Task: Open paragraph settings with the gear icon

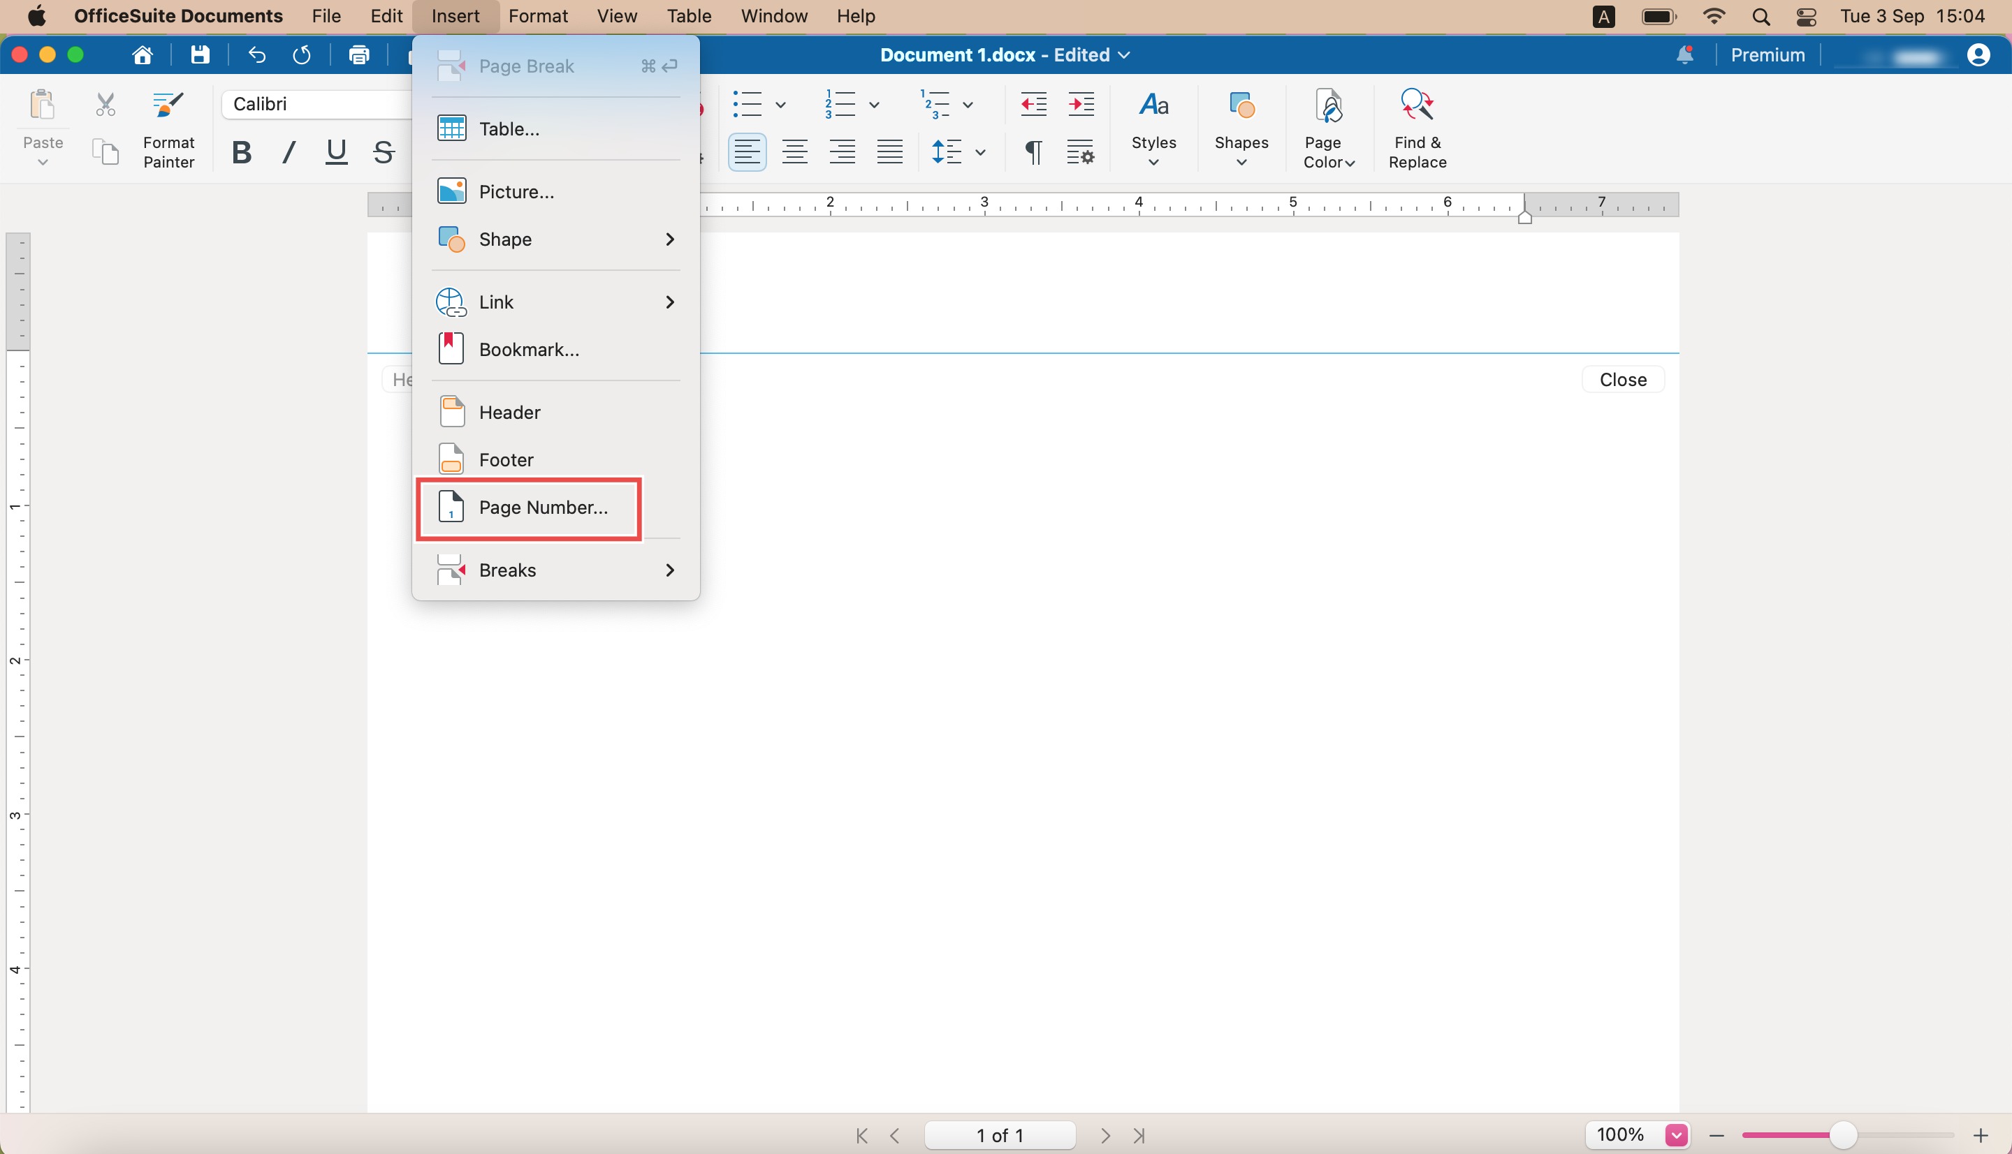Action: (1080, 151)
